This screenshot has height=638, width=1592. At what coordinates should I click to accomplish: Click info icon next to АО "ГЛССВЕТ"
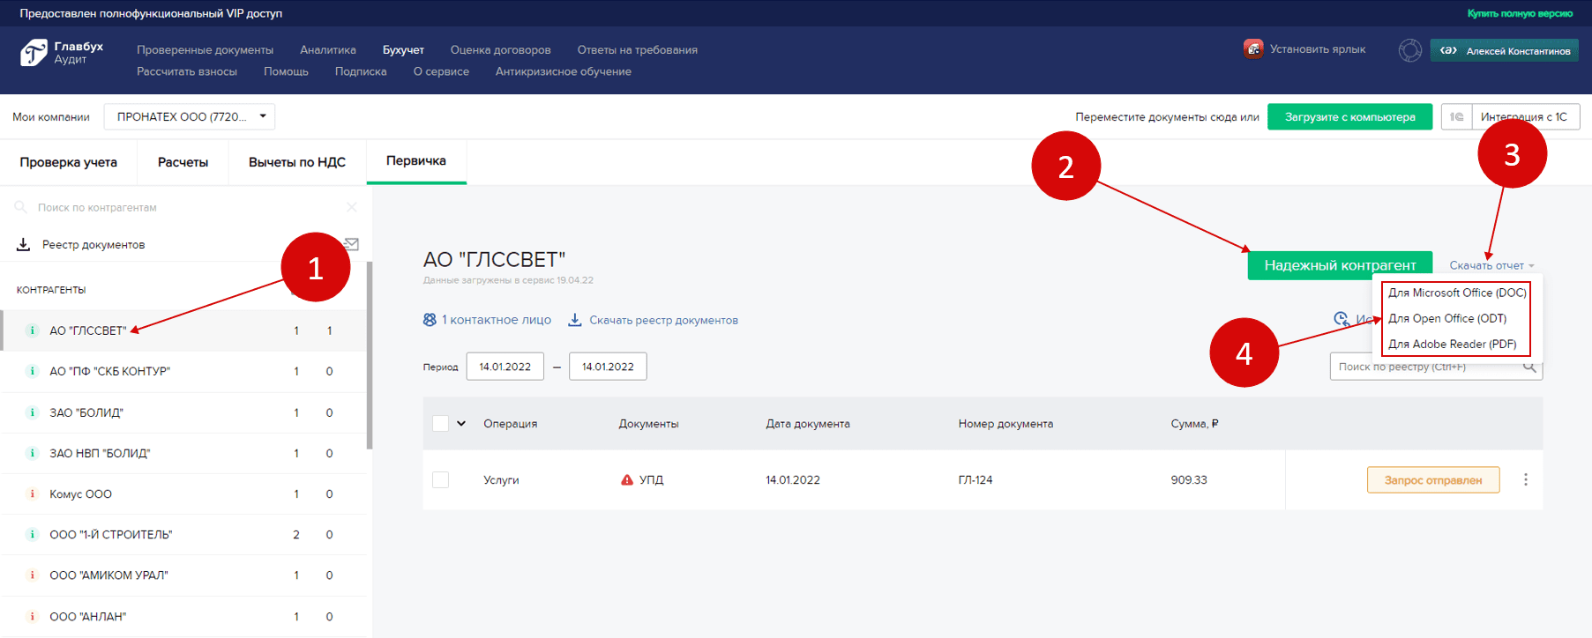coord(33,330)
